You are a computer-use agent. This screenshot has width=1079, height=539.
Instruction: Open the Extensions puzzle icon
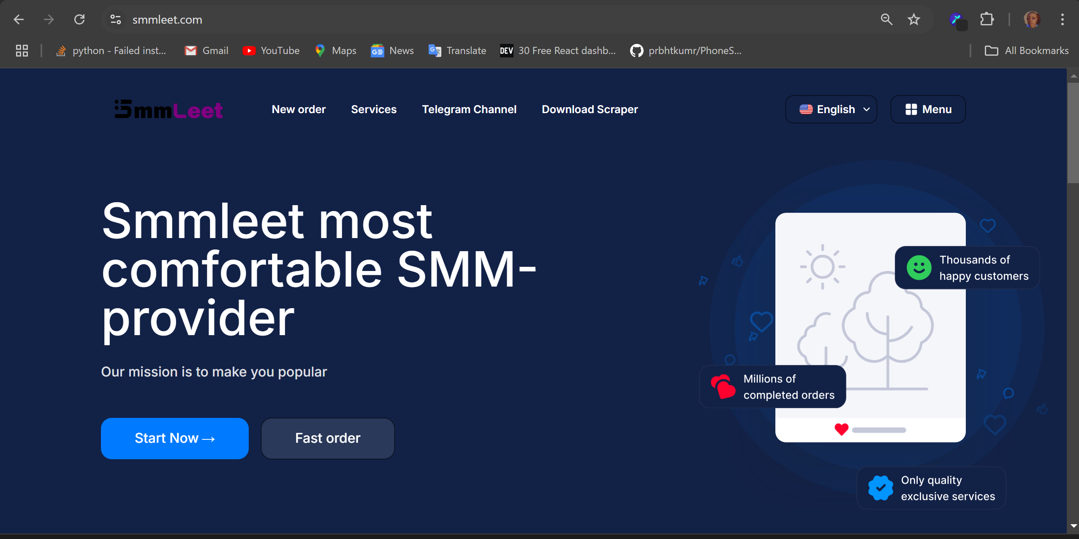pyautogui.click(x=987, y=19)
